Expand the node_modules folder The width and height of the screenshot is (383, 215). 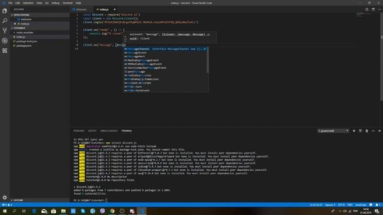pos(25,32)
